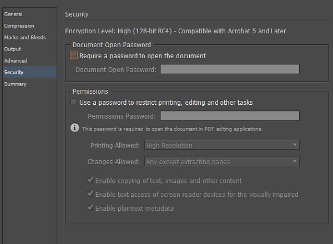333x244 pixels.
Task: Expand the Changes Allowed dropdown
Action: 221,162
